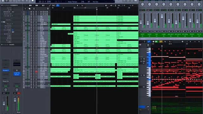The height and width of the screenshot is (114, 203).
Task: Expand the トラック: OrchKit disclosure triangle
Action: (2, 45)
